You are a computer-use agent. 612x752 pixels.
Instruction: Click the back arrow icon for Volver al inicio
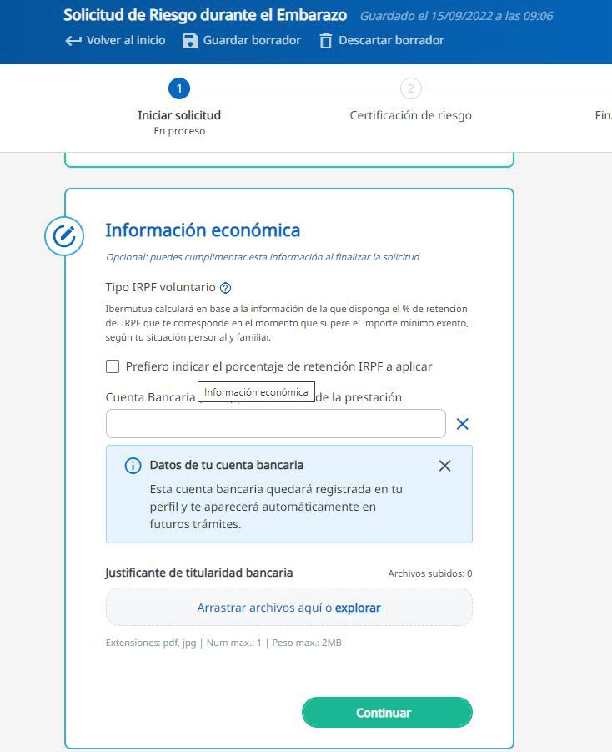(x=73, y=41)
